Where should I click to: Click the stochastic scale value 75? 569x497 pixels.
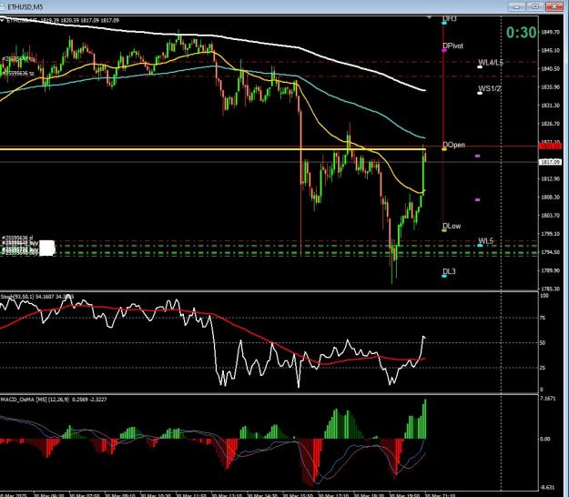543,318
